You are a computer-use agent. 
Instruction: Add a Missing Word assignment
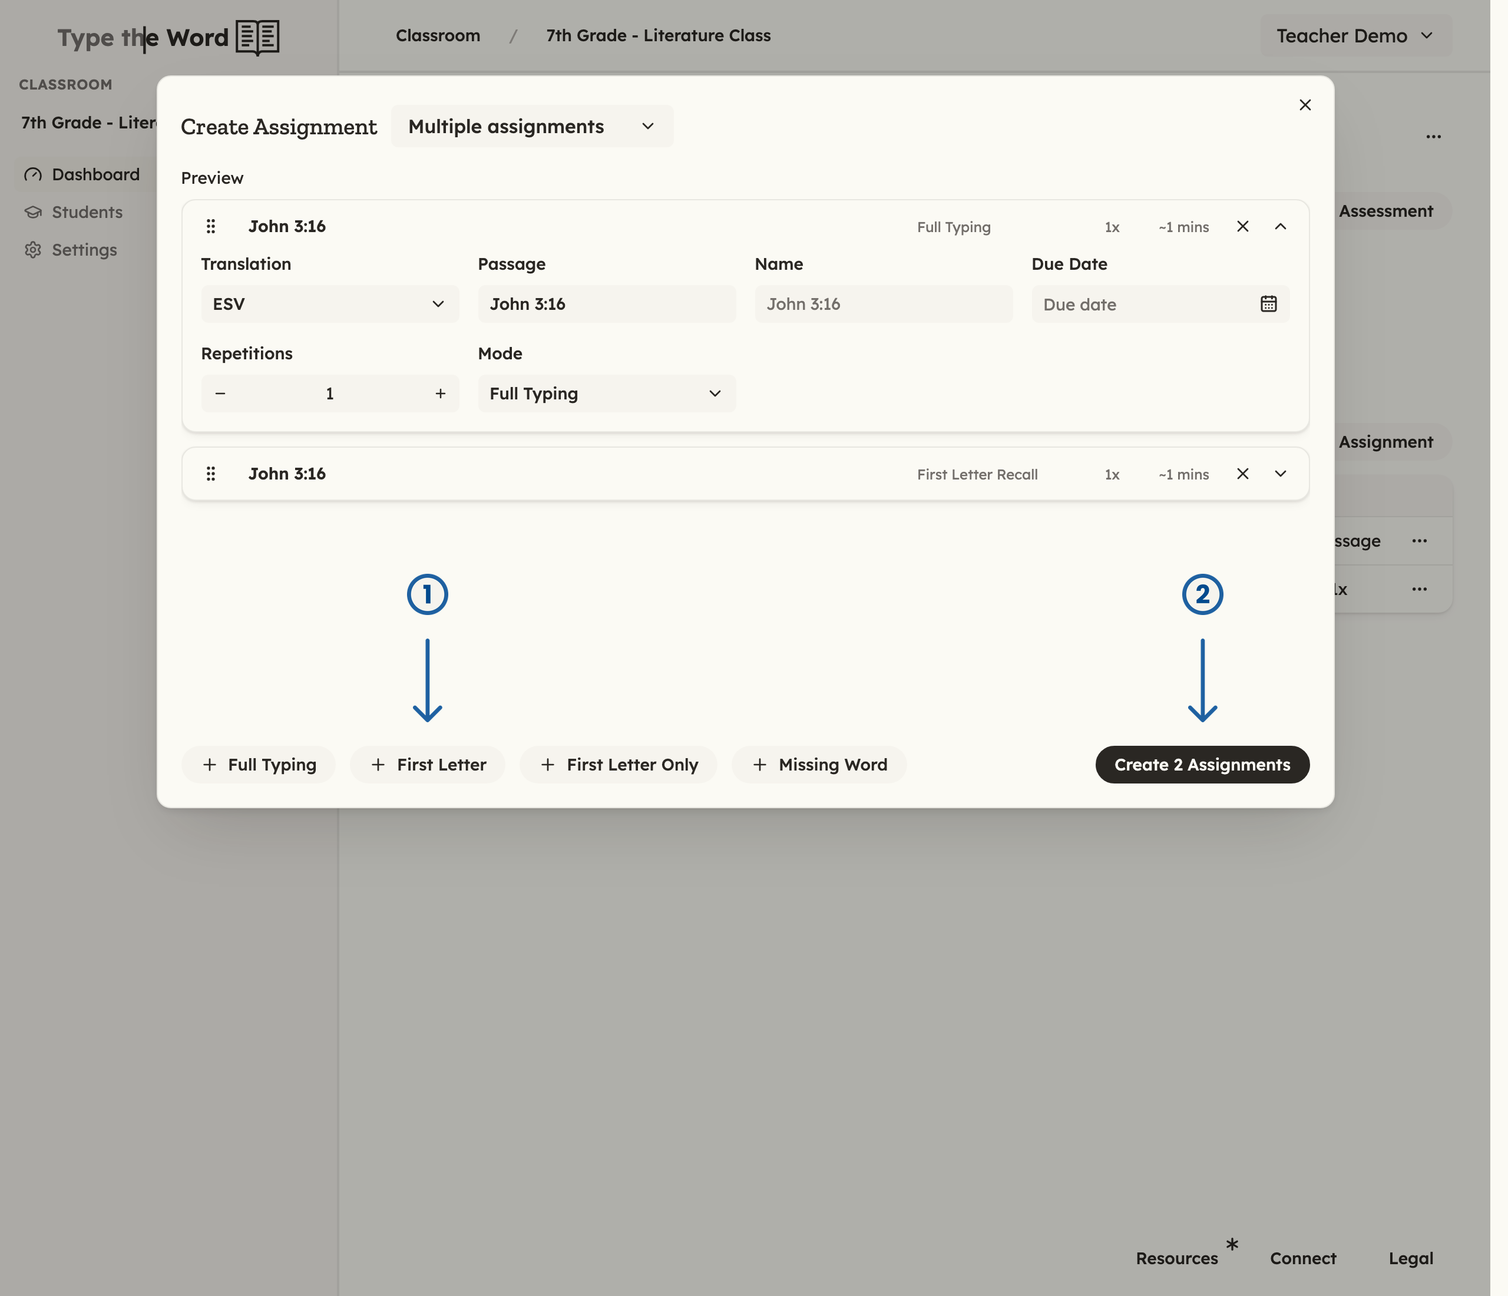(x=819, y=765)
